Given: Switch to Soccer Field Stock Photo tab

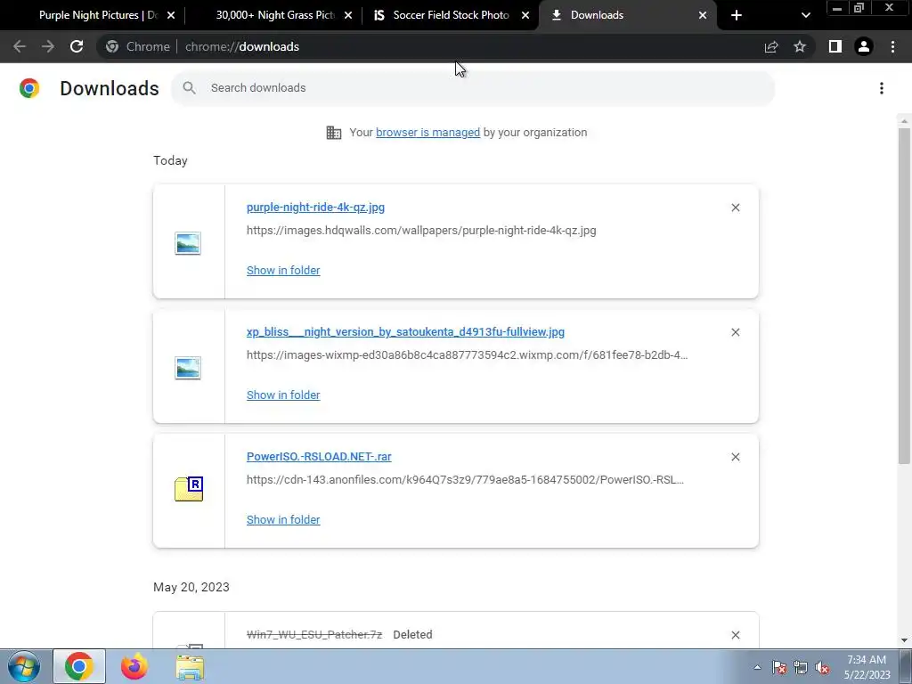Looking at the screenshot, I should click(x=451, y=15).
